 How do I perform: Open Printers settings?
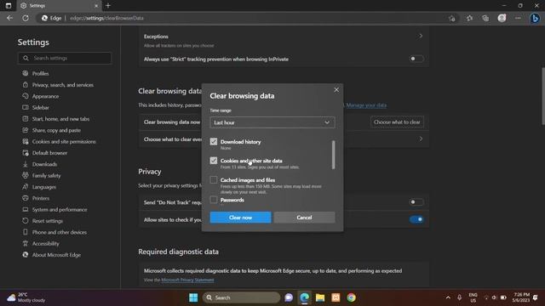coord(41,198)
